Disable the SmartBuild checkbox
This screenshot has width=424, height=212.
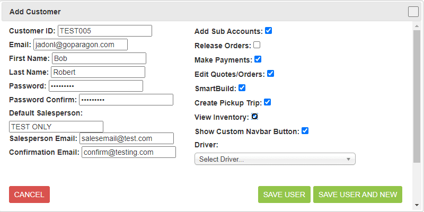[242, 88]
